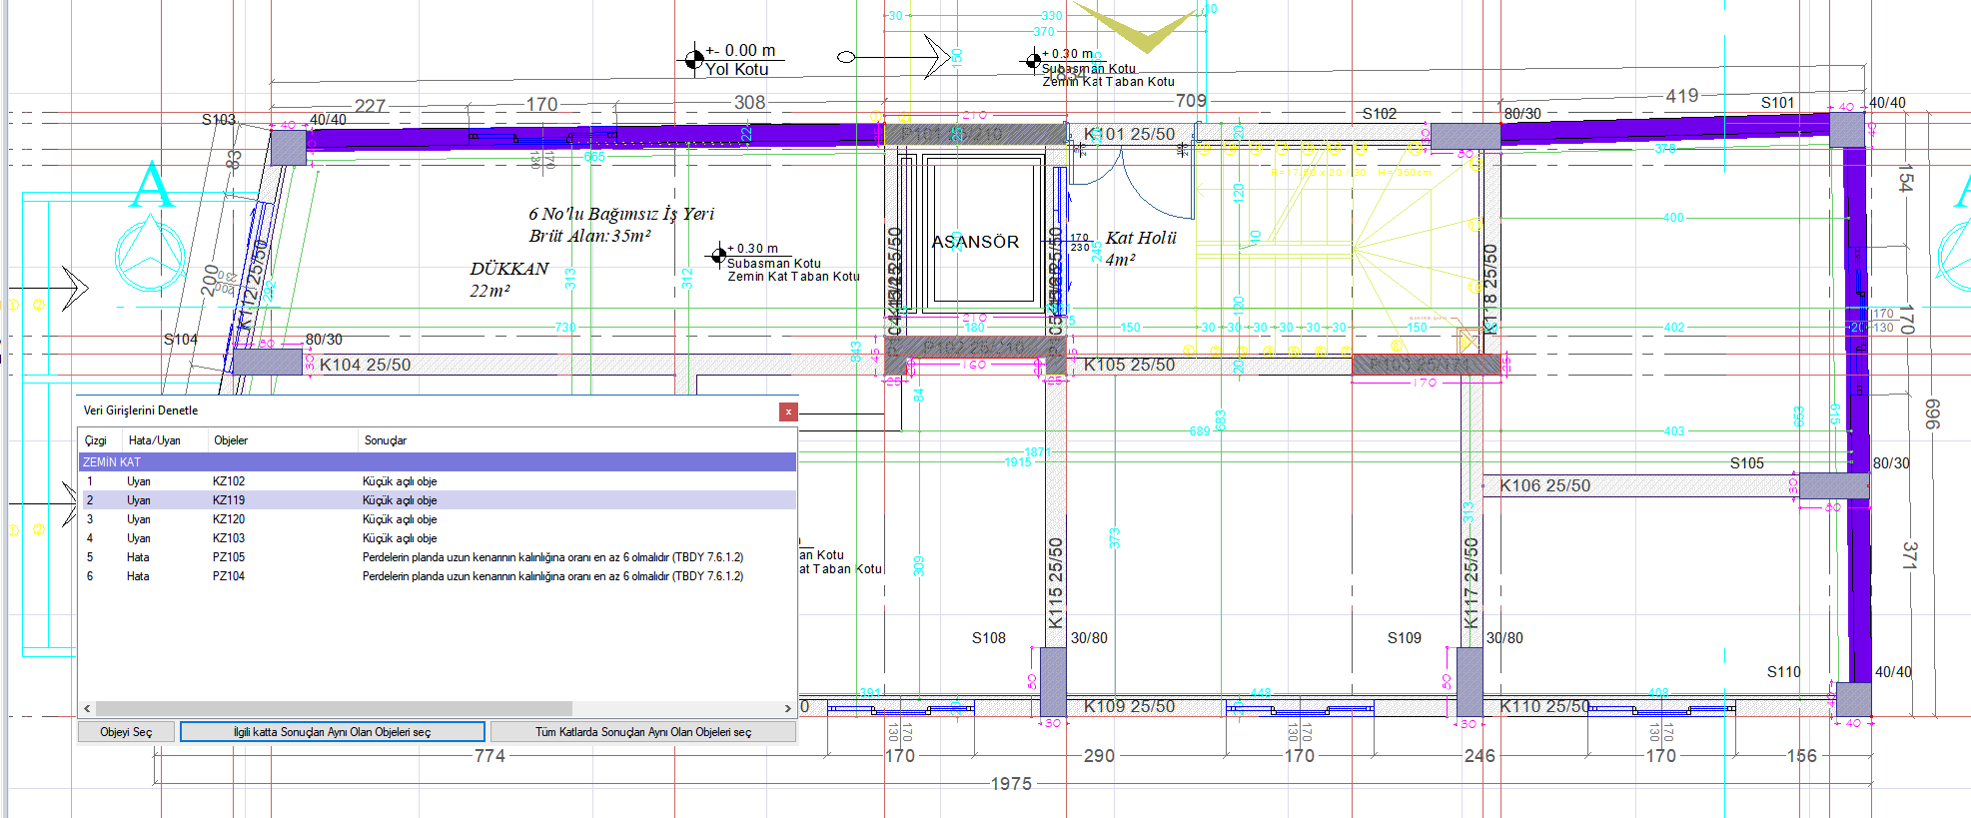Viewport: 1971px width, 818px height.
Task: Click the horizontal scrollbar thumb in the list
Action: click(x=335, y=708)
